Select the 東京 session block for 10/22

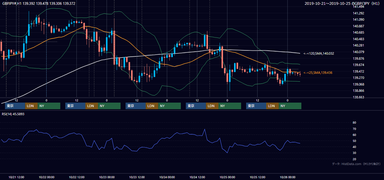coord(75,106)
